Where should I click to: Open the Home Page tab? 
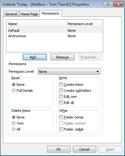click(29, 14)
